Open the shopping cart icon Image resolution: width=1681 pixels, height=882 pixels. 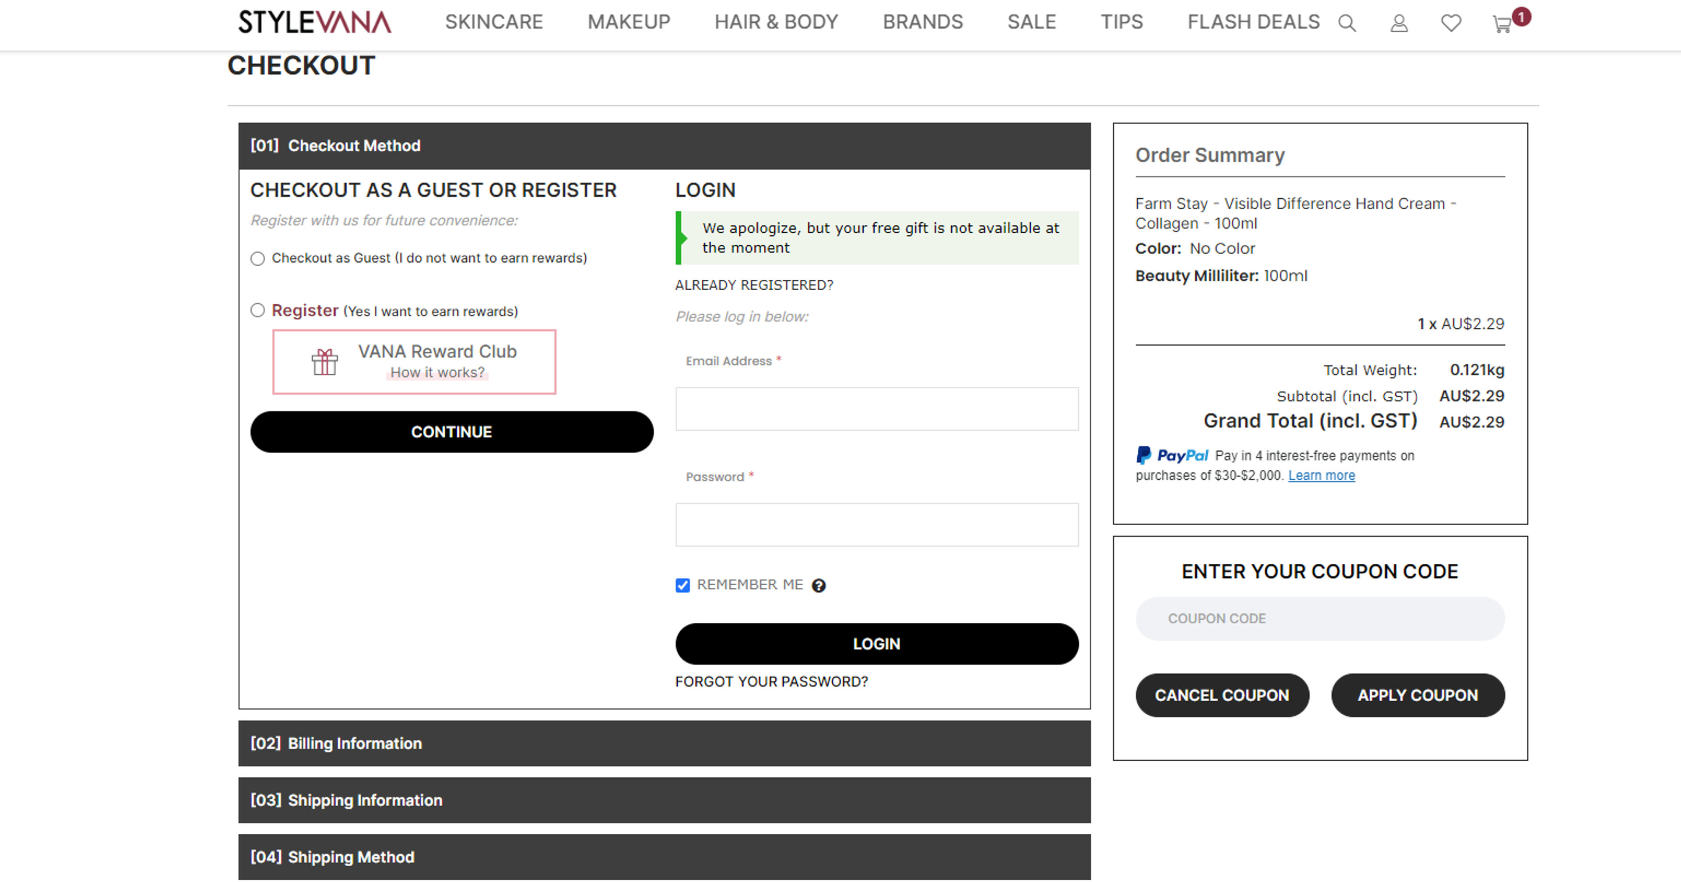(x=1502, y=25)
